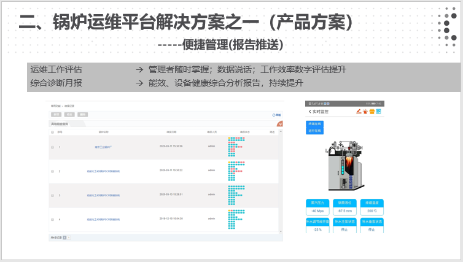Toggle the select-all checkbox in table header
Image resolution: width=463 pixels, height=262 pixels.
coord(53,132)
